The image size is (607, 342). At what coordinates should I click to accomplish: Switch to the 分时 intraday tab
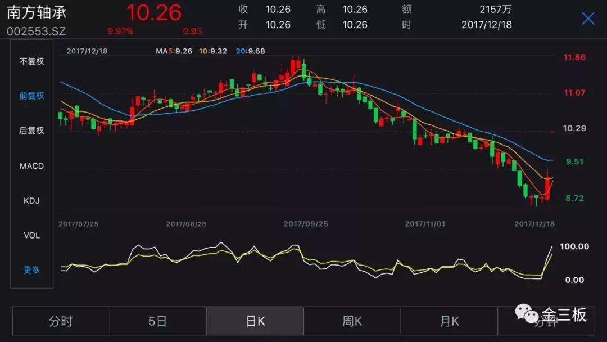60,321
